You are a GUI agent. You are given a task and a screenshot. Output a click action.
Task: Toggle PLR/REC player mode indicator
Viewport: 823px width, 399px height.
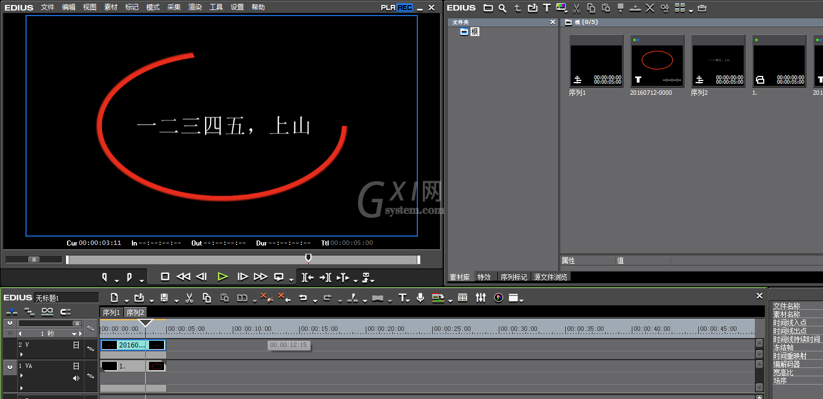[x=396, y=7]
